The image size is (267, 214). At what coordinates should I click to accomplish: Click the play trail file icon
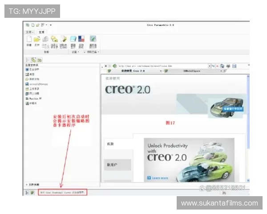pyautogui.click(x=93, y=40)
